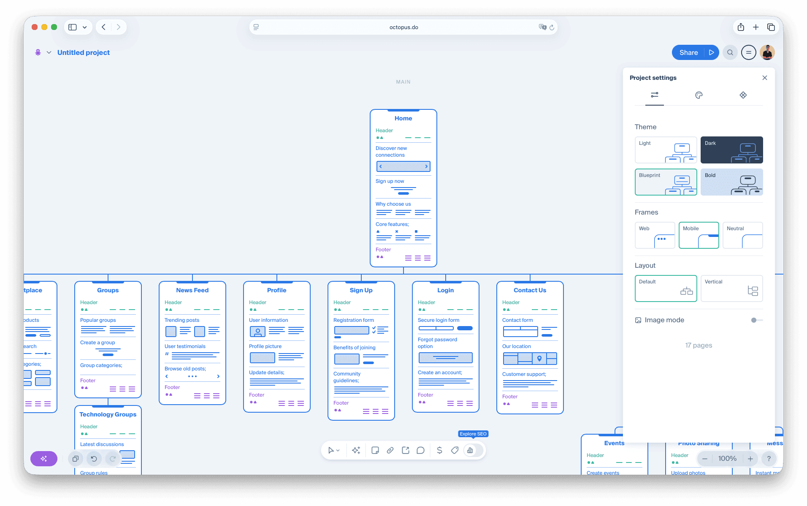Viewport: 807px width, 506px height.
Task: Expand the sidebar options chevron
Action: (85, 27)
